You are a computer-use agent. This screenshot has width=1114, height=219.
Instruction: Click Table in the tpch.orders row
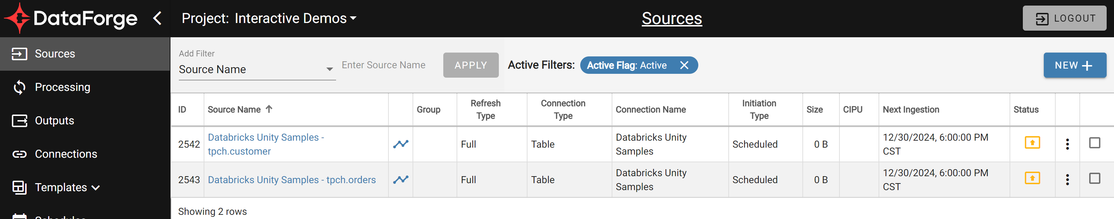pos(543,180)
